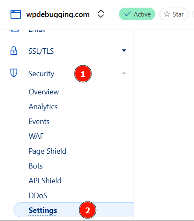Screen dimensions: 194x221
Task: Go to API Shield
Action: [x=45, y=181]
